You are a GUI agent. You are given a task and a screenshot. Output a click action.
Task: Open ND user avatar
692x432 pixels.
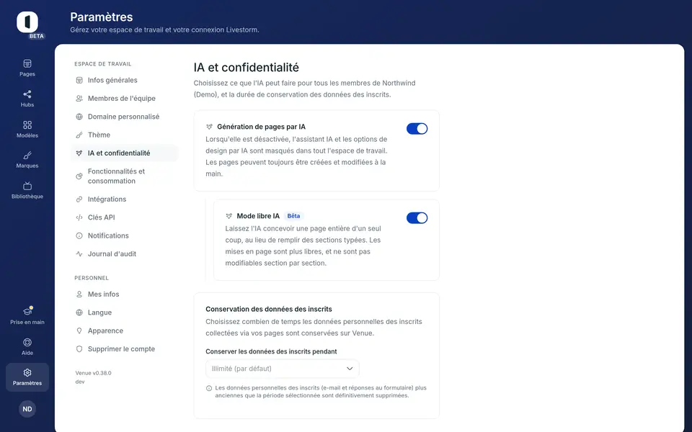[27, 409]
